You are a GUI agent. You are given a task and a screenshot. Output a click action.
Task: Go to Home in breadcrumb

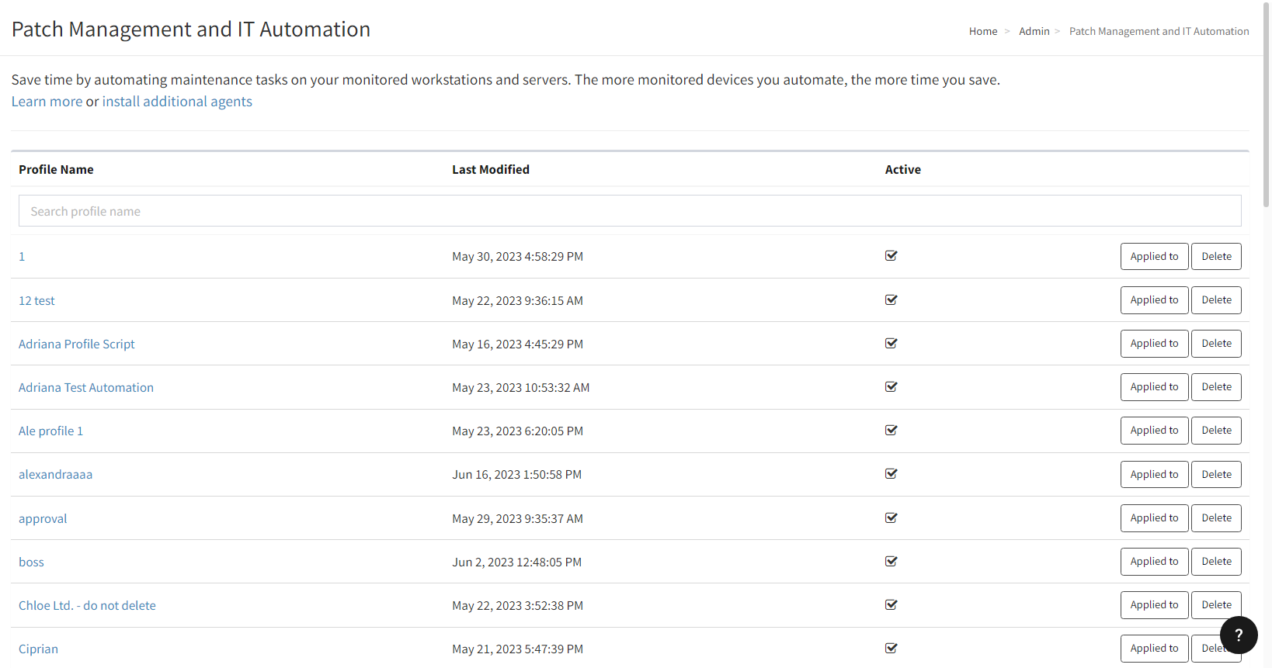coord(983,31)
